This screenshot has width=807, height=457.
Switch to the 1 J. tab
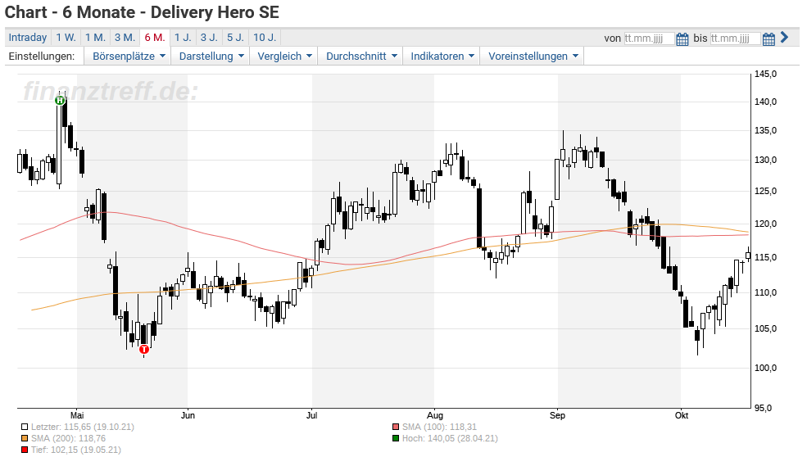coord(183,38)
